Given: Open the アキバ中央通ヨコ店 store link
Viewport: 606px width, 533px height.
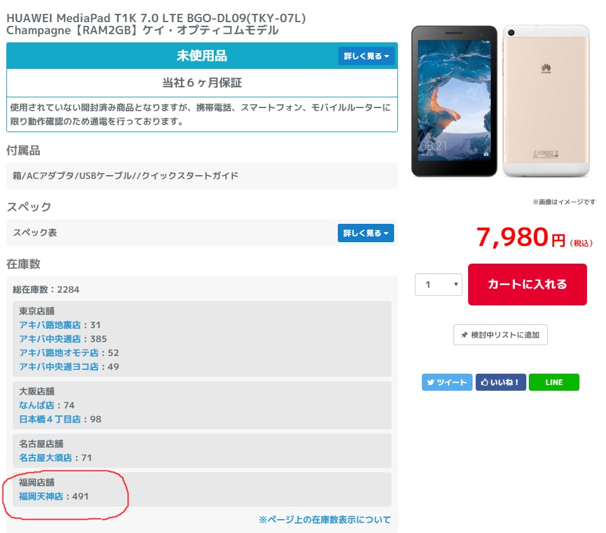Looking at the screenshot, I should tap(59, 367).
